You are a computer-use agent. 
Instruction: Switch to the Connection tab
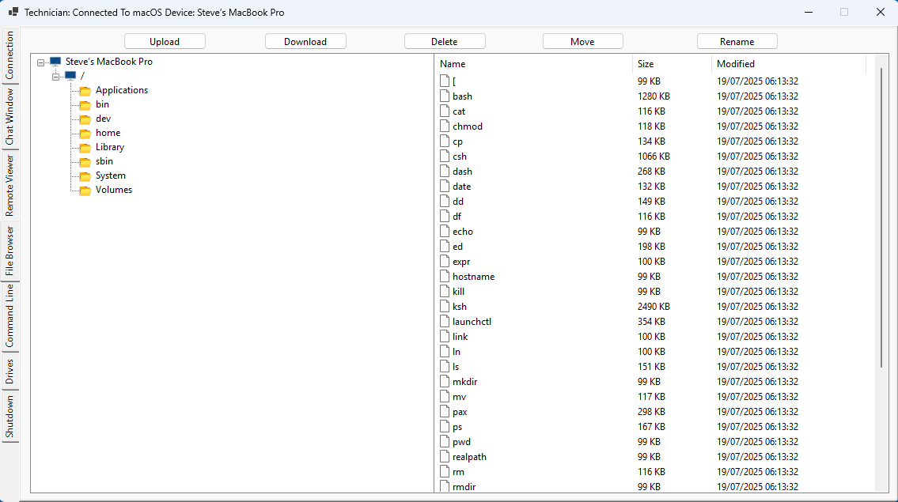pyautogui.click(x=9, y=55)
